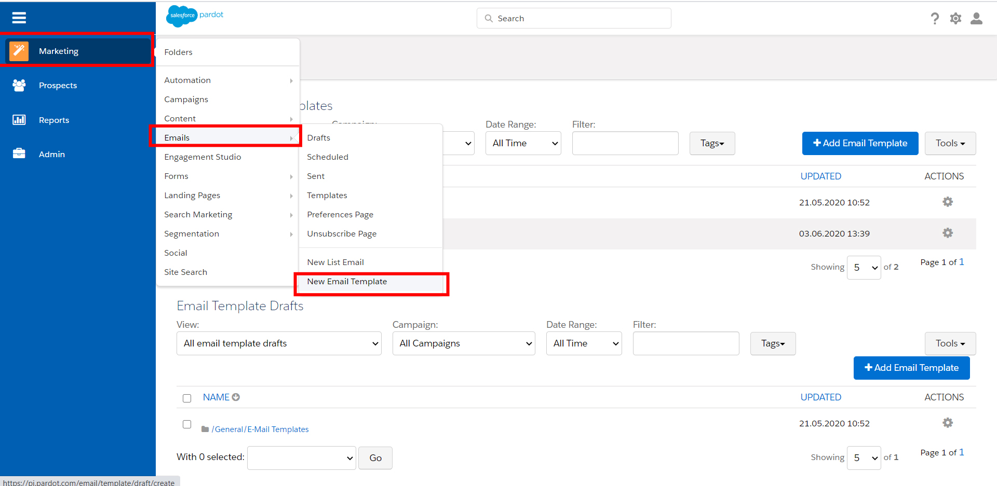Image resolution: width=997 pixels, height=486 pixels.
Task: Click the Salesforce Pardot logo
Action: (195, 16)
